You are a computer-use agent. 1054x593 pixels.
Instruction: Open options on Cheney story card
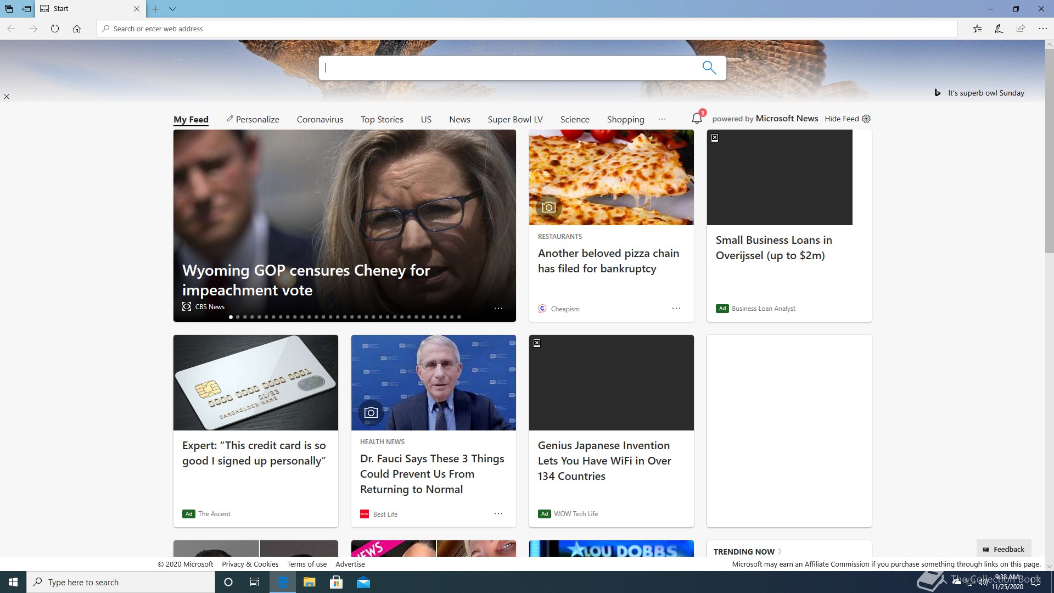pos(498,308)
